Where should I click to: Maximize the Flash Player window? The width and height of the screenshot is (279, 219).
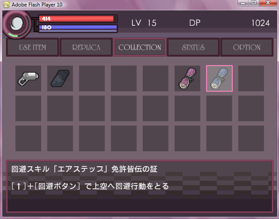[254, 3]
